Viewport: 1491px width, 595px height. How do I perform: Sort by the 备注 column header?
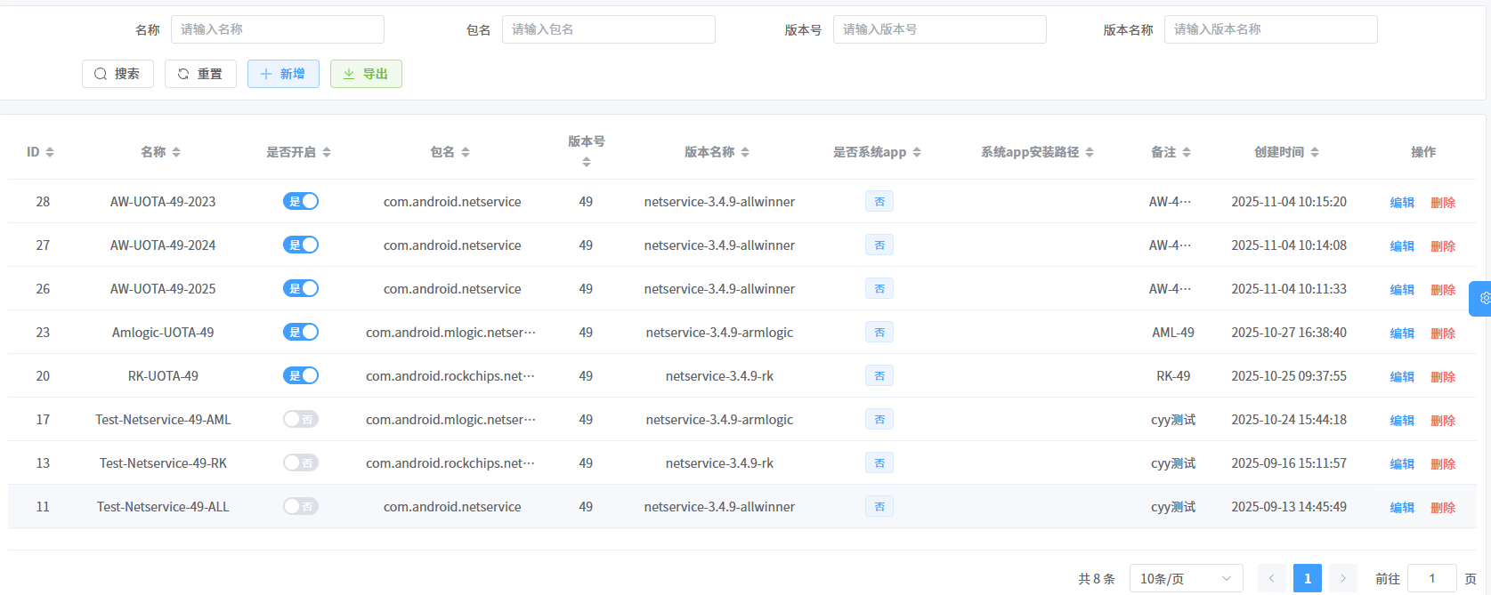pyautogui.click(x=1171, y=152)
